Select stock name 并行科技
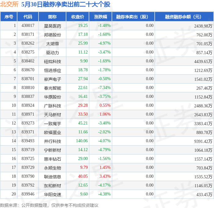 pos(52,141)
